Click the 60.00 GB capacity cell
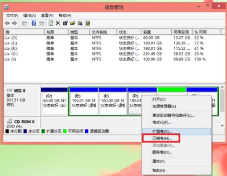Screen dimensions: 227x176 [151, 38]
